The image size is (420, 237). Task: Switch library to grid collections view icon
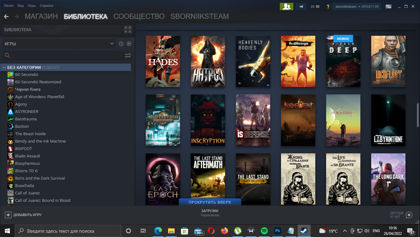128,30
